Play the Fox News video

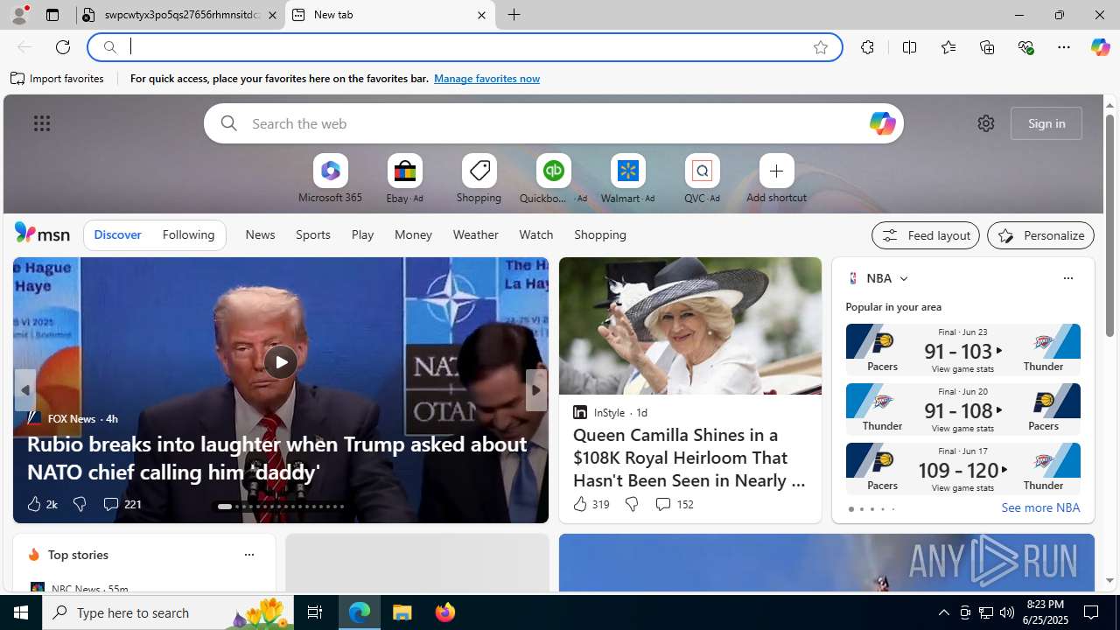pos(280,362)
